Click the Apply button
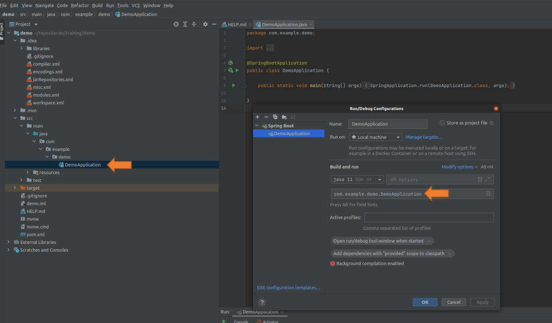 coord(482,302)
